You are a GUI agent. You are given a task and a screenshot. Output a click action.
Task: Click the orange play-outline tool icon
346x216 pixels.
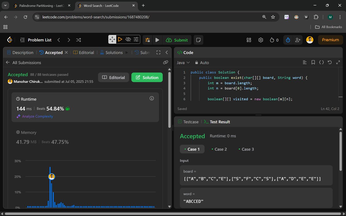point(120,39)
